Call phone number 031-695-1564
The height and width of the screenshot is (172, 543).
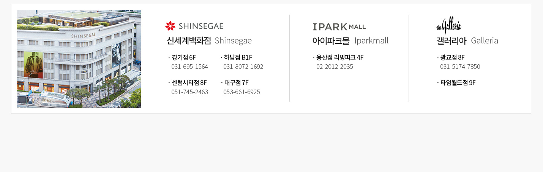(189, 67)
